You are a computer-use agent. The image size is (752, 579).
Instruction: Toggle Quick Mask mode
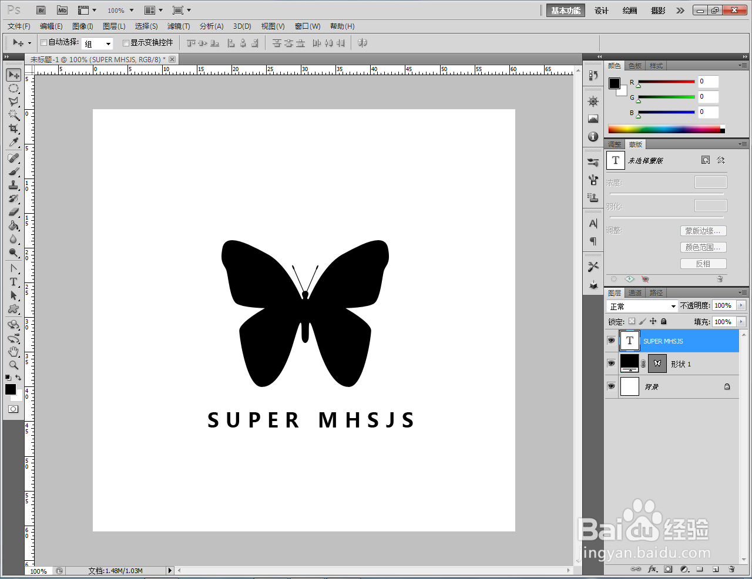point(13,409)
